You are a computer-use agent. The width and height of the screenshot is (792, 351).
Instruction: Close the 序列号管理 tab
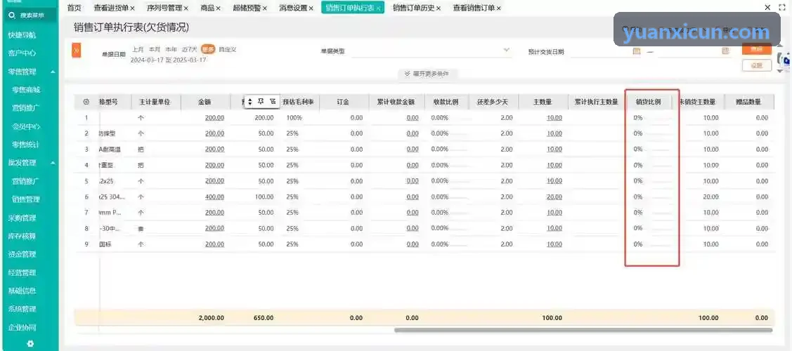pos(186,8)
